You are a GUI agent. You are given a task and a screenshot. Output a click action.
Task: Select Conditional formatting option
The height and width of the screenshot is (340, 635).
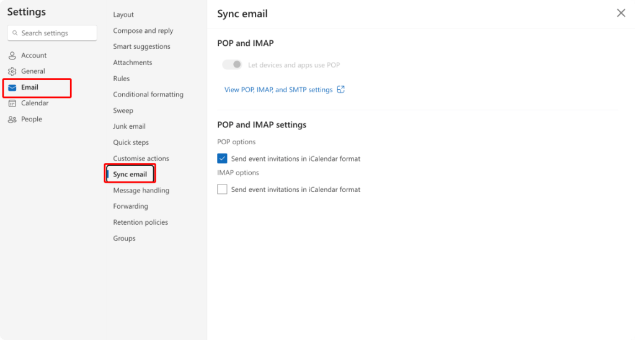click(x=148, y=95)
